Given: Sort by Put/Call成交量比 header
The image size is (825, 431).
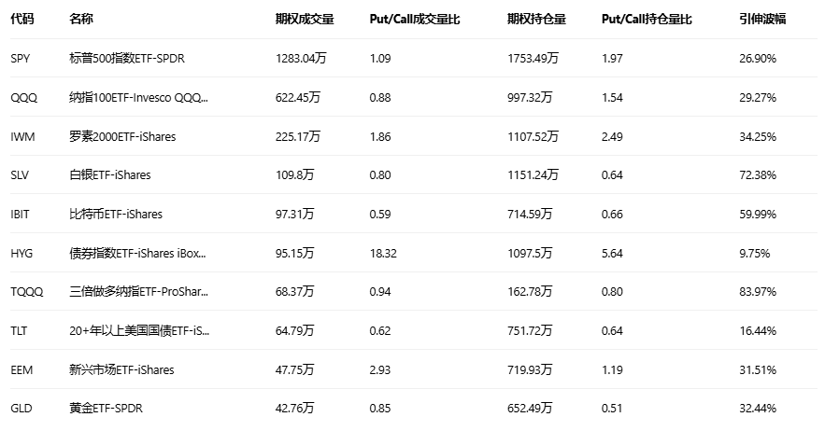Looking at the screenshot, I should click(415, 19).
